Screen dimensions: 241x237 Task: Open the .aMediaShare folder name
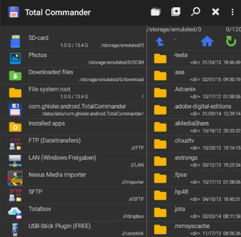(x=191, y=123)
